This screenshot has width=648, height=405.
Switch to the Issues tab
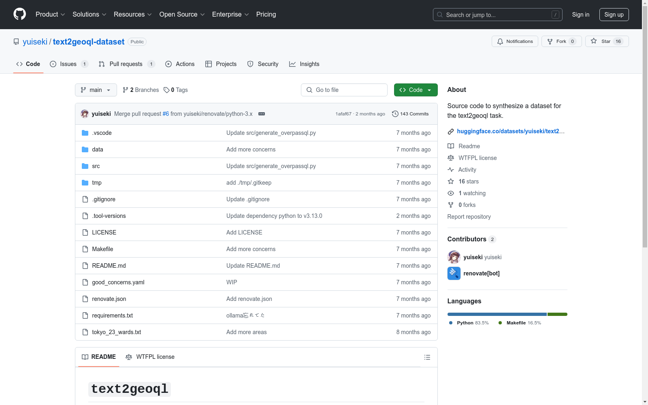pos(69,64)
